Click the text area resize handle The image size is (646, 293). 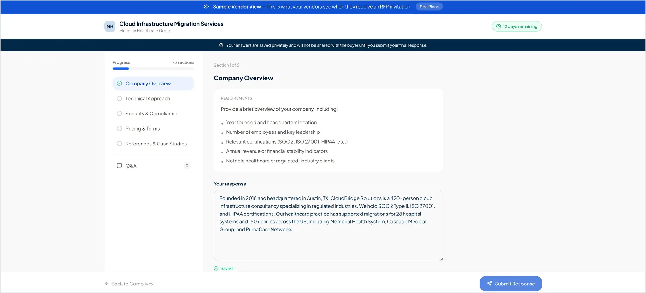pos(441,259)
